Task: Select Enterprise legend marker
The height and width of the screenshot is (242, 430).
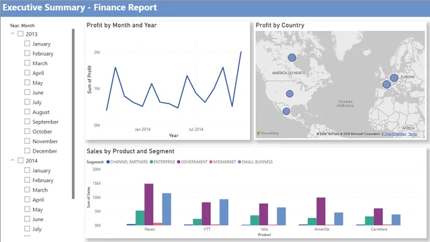Action: point(151,162)
